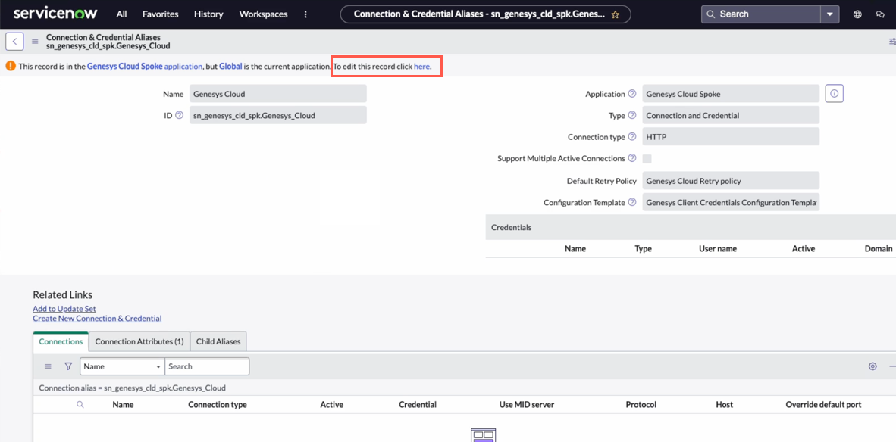Screen dimensions: 896x442
Task: Click the star to favorite this page
Action: (616, 14)
